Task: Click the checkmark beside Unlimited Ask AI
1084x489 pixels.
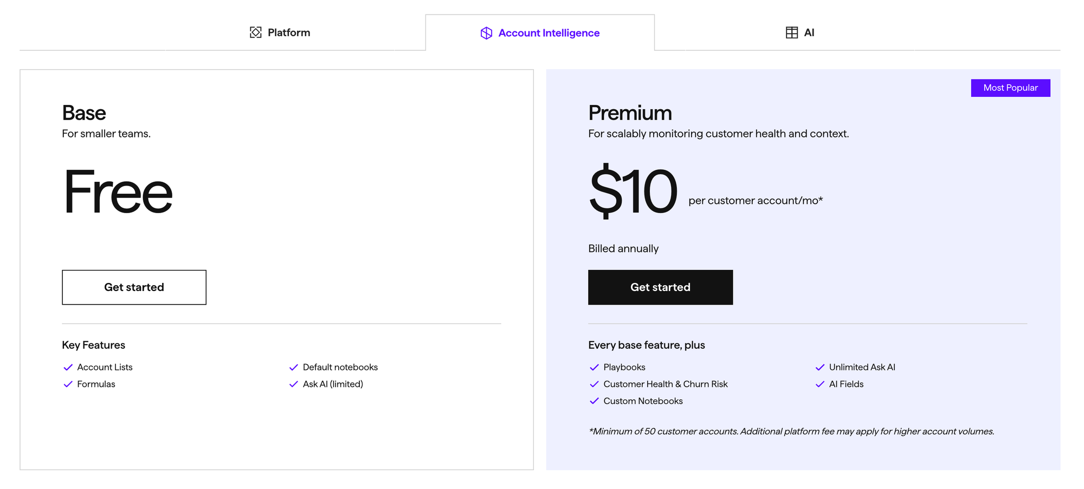Action: click(820, 367)
